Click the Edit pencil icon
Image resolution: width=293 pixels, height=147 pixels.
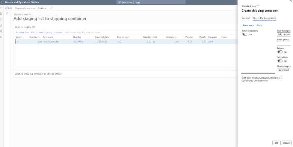tap(6, 8)
